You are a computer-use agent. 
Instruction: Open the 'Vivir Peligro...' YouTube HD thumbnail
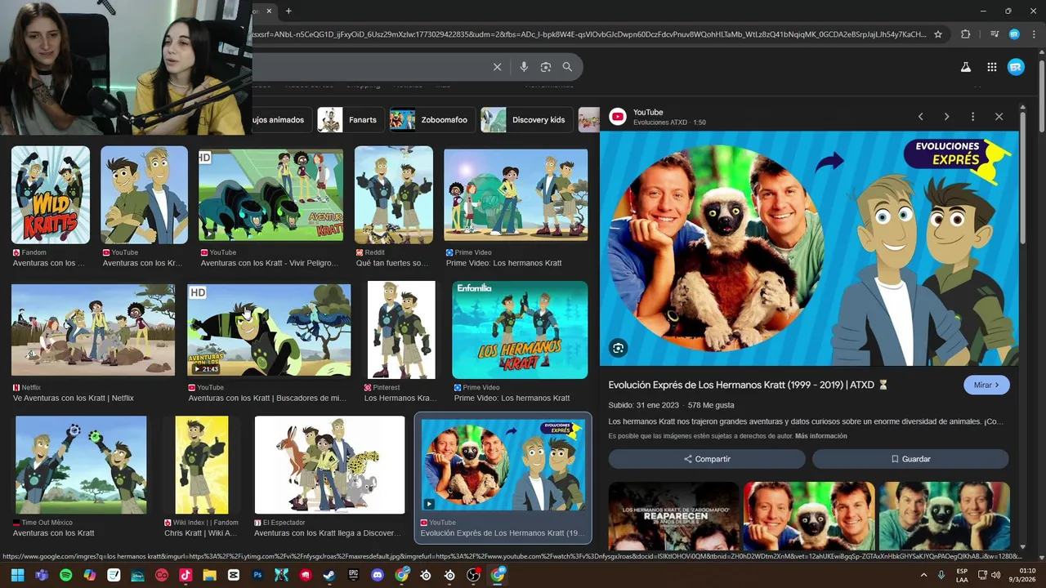point(270,195)
